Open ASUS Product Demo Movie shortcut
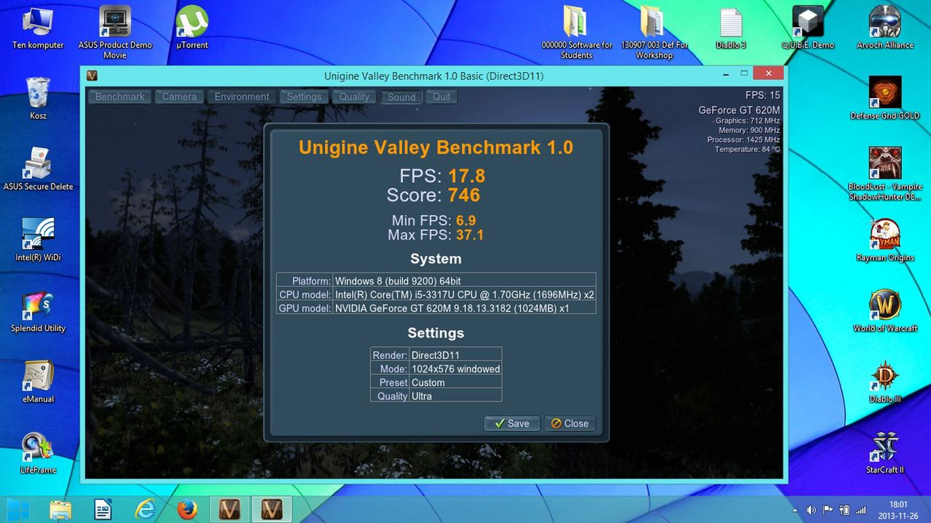 pyautogui.click(x=115, y=32)
